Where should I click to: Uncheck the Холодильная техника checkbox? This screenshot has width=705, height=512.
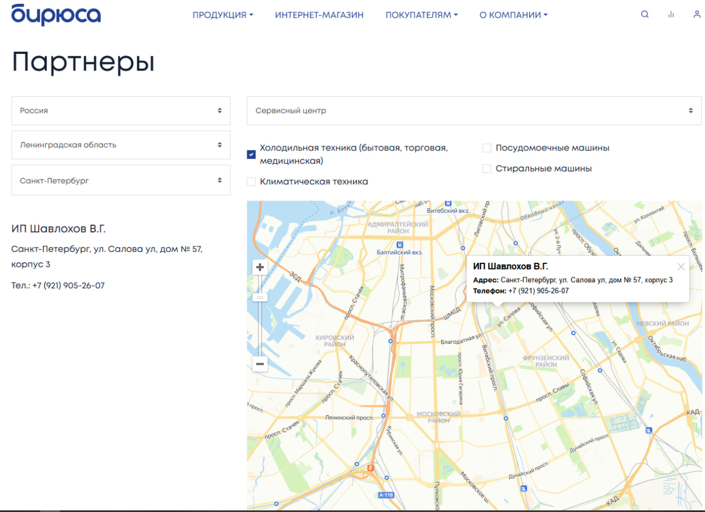[251, 154]
